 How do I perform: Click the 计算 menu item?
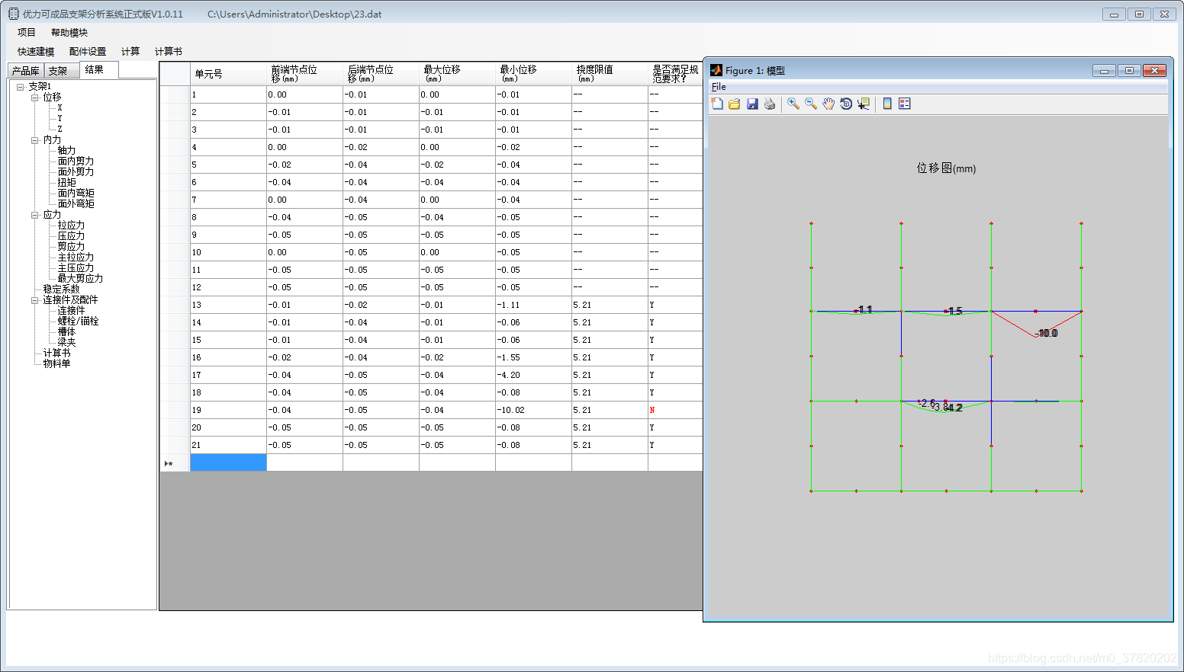(130, 52)
